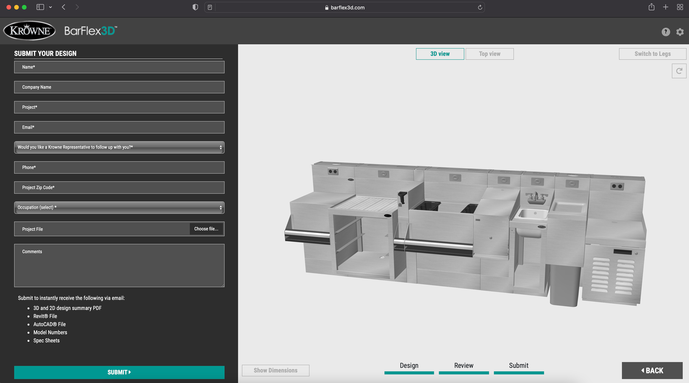Show the tab overview grid icon
Viewport: 689px width, 383px height.
pyautogui.click(x=680, y=7)
